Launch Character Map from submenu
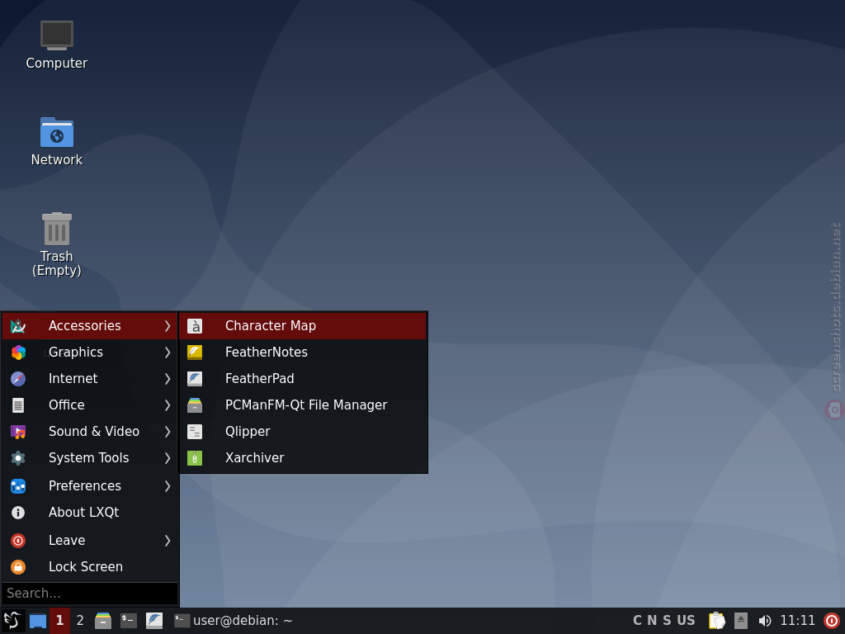Screen dimensions: 845x634 303,325
